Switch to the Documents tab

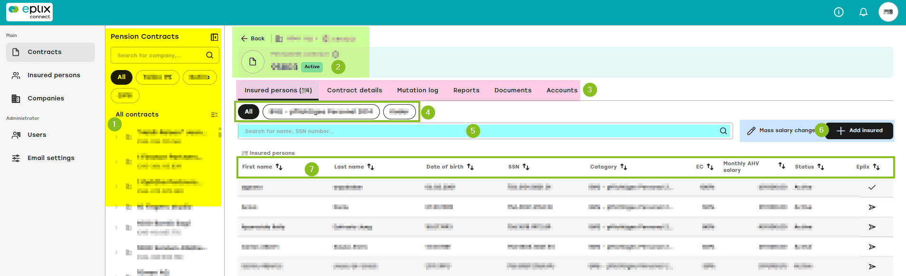513,90
